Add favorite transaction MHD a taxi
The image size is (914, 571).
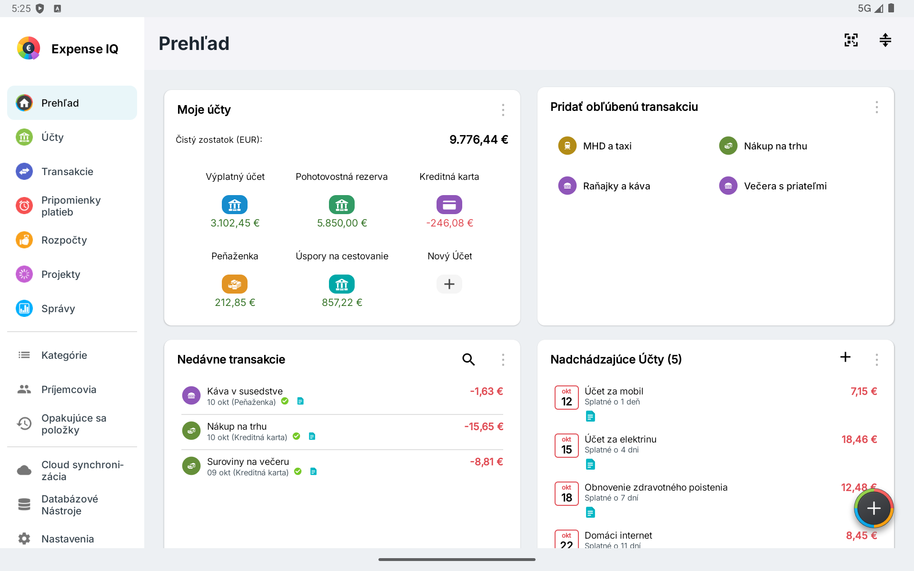[595, 146]
